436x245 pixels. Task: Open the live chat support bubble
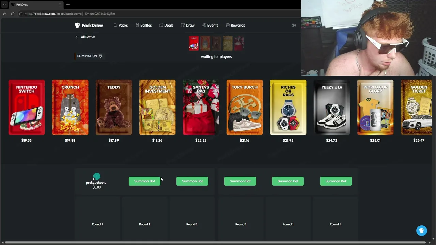click(x=422, y=231)
